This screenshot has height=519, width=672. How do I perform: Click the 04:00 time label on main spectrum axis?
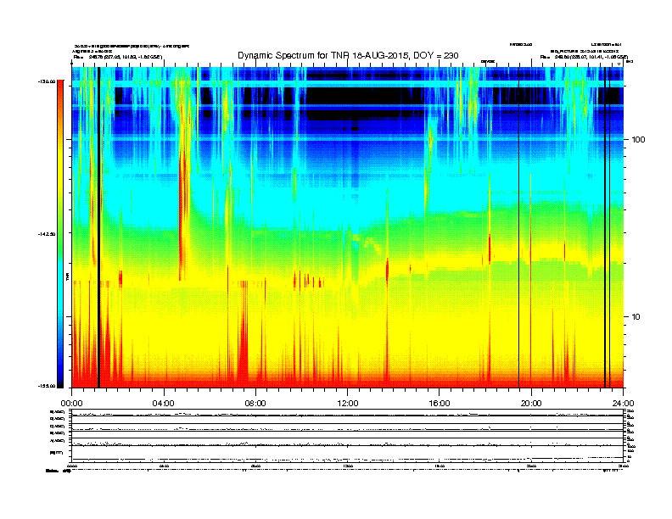click(x=164, y=404)
